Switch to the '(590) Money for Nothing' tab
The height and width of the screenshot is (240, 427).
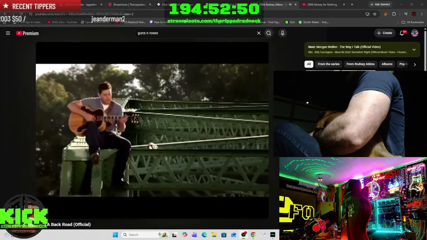[323, 5]
